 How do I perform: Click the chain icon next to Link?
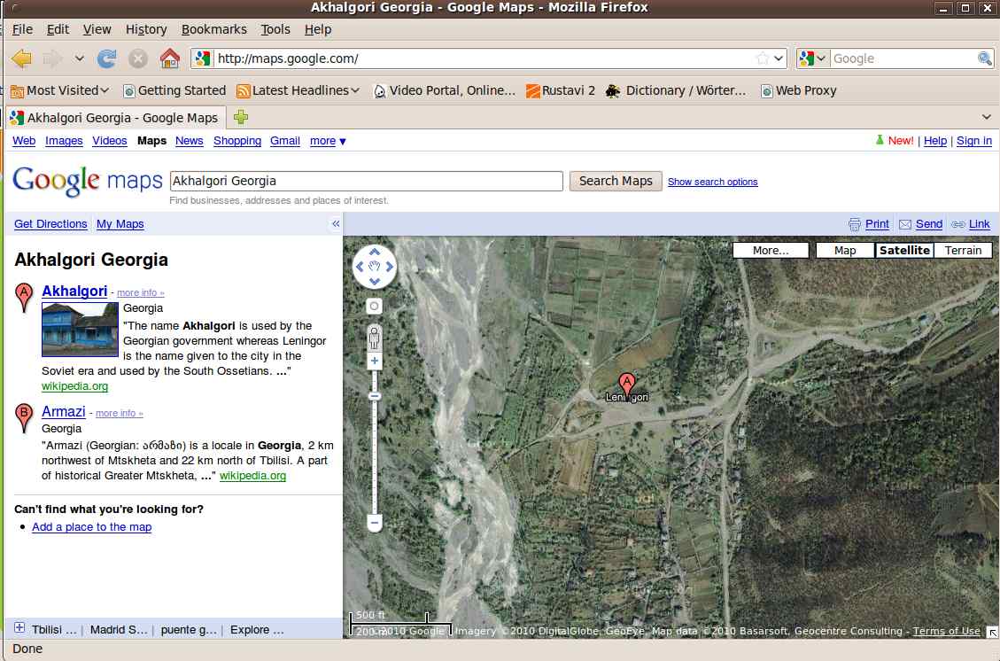(957, 224)
